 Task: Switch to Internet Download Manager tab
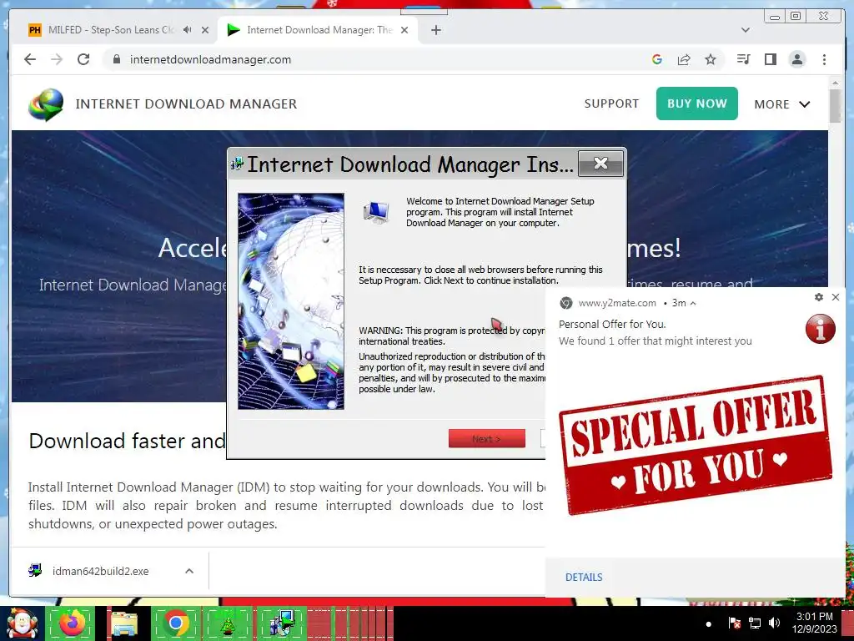click(317, 30)
